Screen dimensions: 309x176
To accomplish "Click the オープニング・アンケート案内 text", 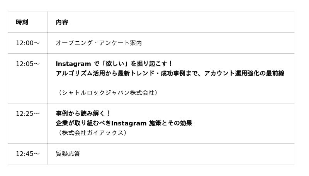I will [x=98, y=43].
